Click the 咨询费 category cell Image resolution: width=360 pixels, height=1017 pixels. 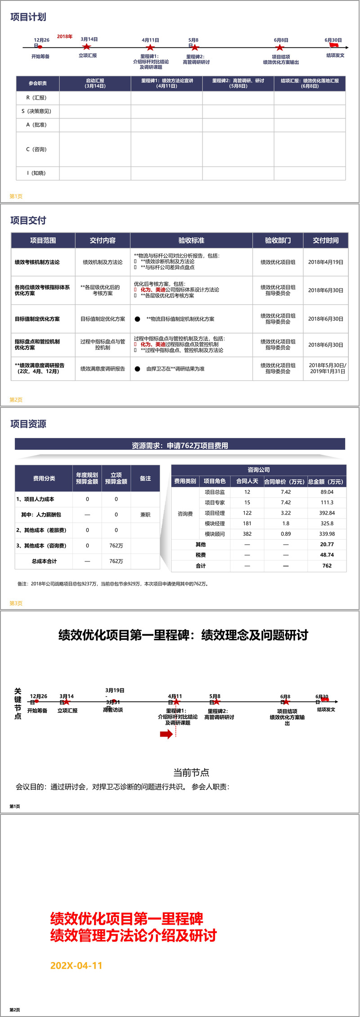pos(185,514)
